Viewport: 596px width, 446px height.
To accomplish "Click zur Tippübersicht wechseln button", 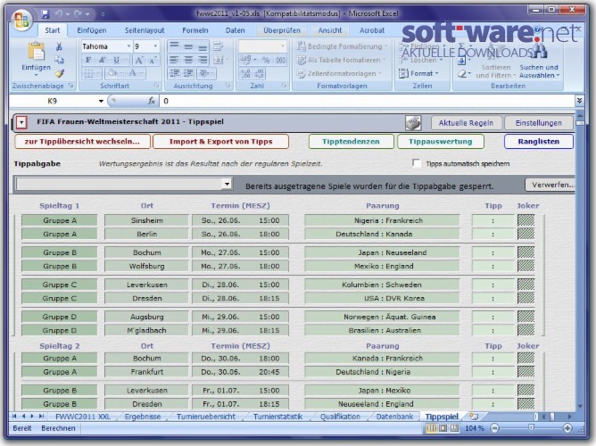I will [82, 142].
